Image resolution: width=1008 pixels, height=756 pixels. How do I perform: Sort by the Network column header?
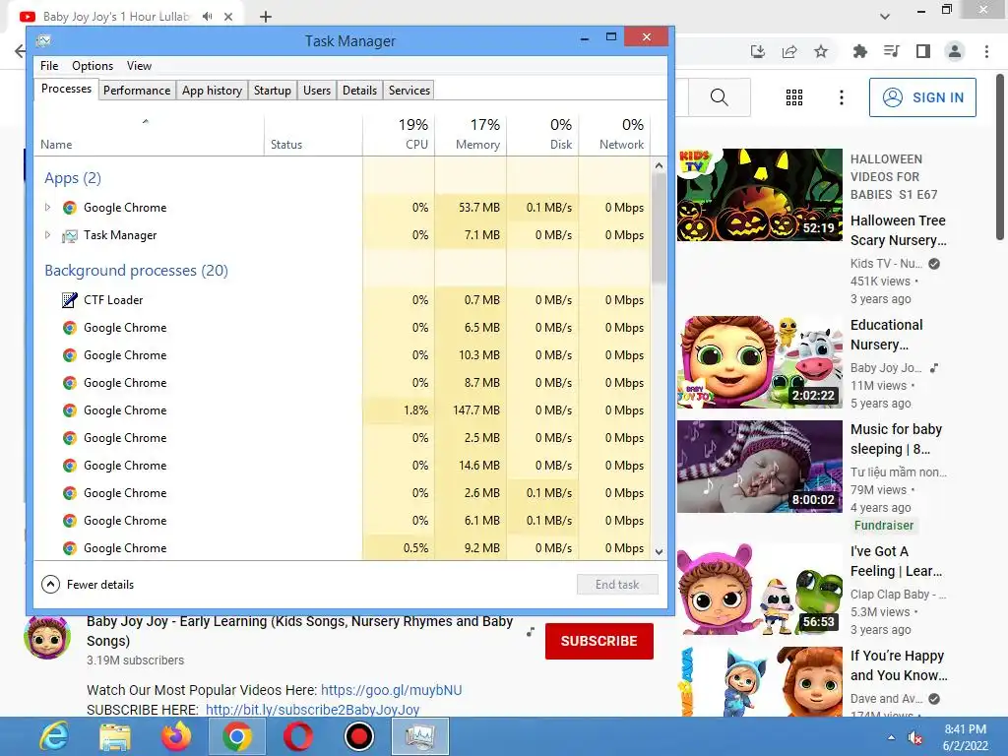pyautogui.click(x=615, y=134)
